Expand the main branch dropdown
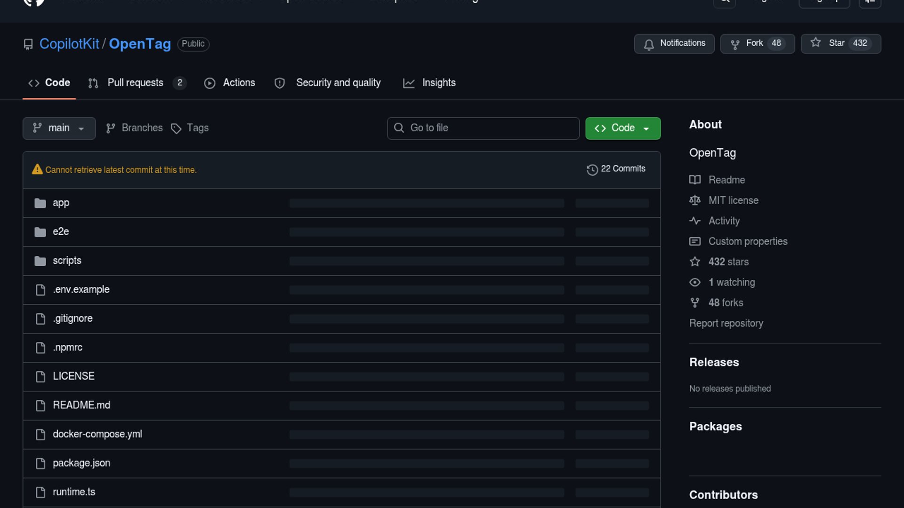 point(59,128)
